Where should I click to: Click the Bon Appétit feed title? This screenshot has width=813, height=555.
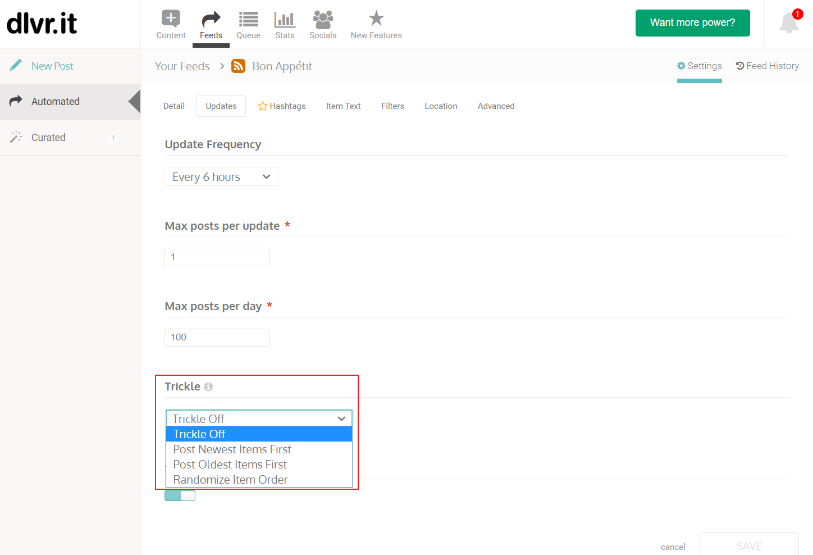pos(282,66)
